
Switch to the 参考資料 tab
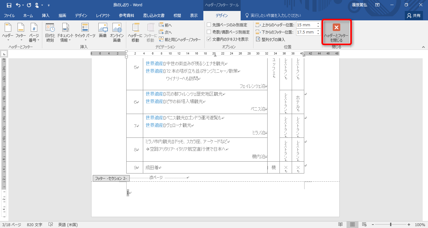point(127,15)
